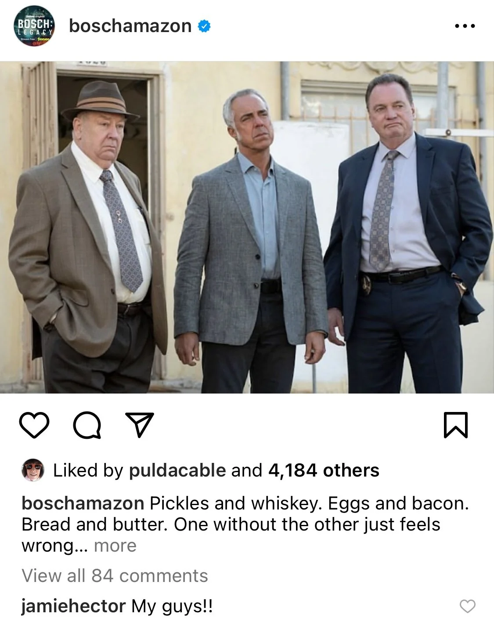
Task: Tap the caption text about pickles and whiskey
Action: point(245,524)
